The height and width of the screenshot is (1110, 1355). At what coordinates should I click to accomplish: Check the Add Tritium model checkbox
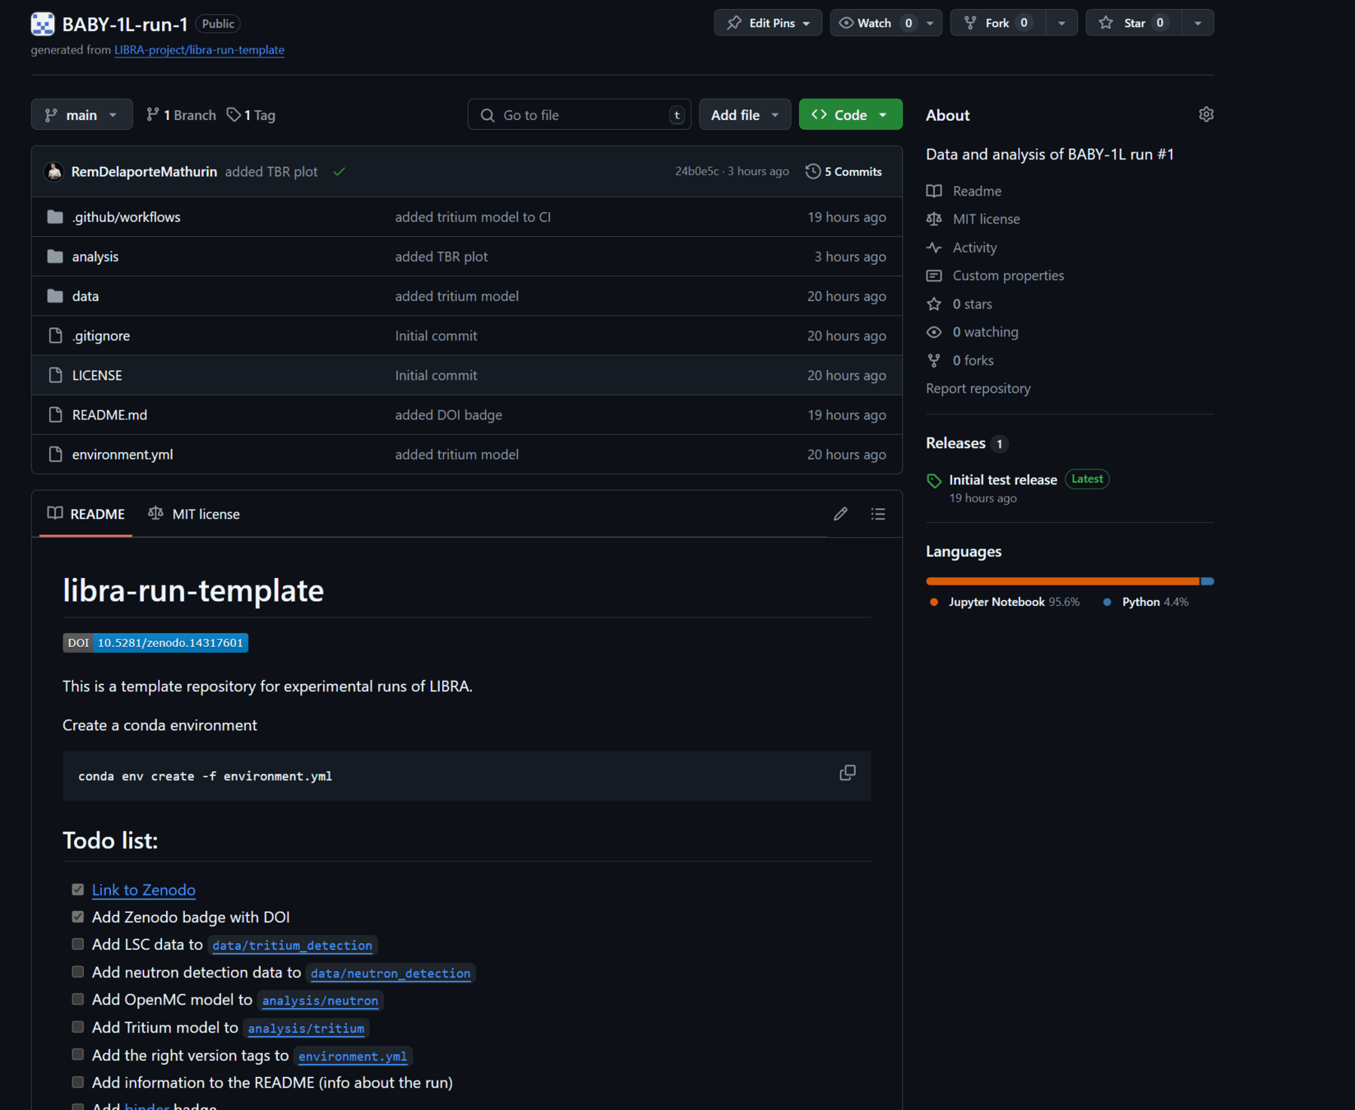(x=78, y=1027)
